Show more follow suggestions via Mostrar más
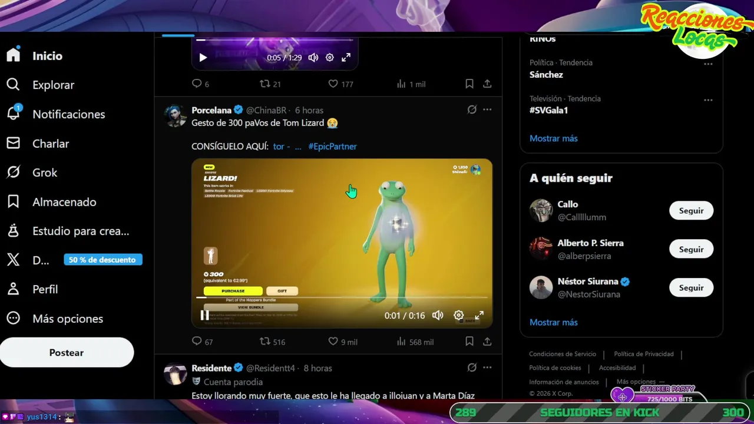The width and height of the screenshot is (754, 424). tap(554, 322)
